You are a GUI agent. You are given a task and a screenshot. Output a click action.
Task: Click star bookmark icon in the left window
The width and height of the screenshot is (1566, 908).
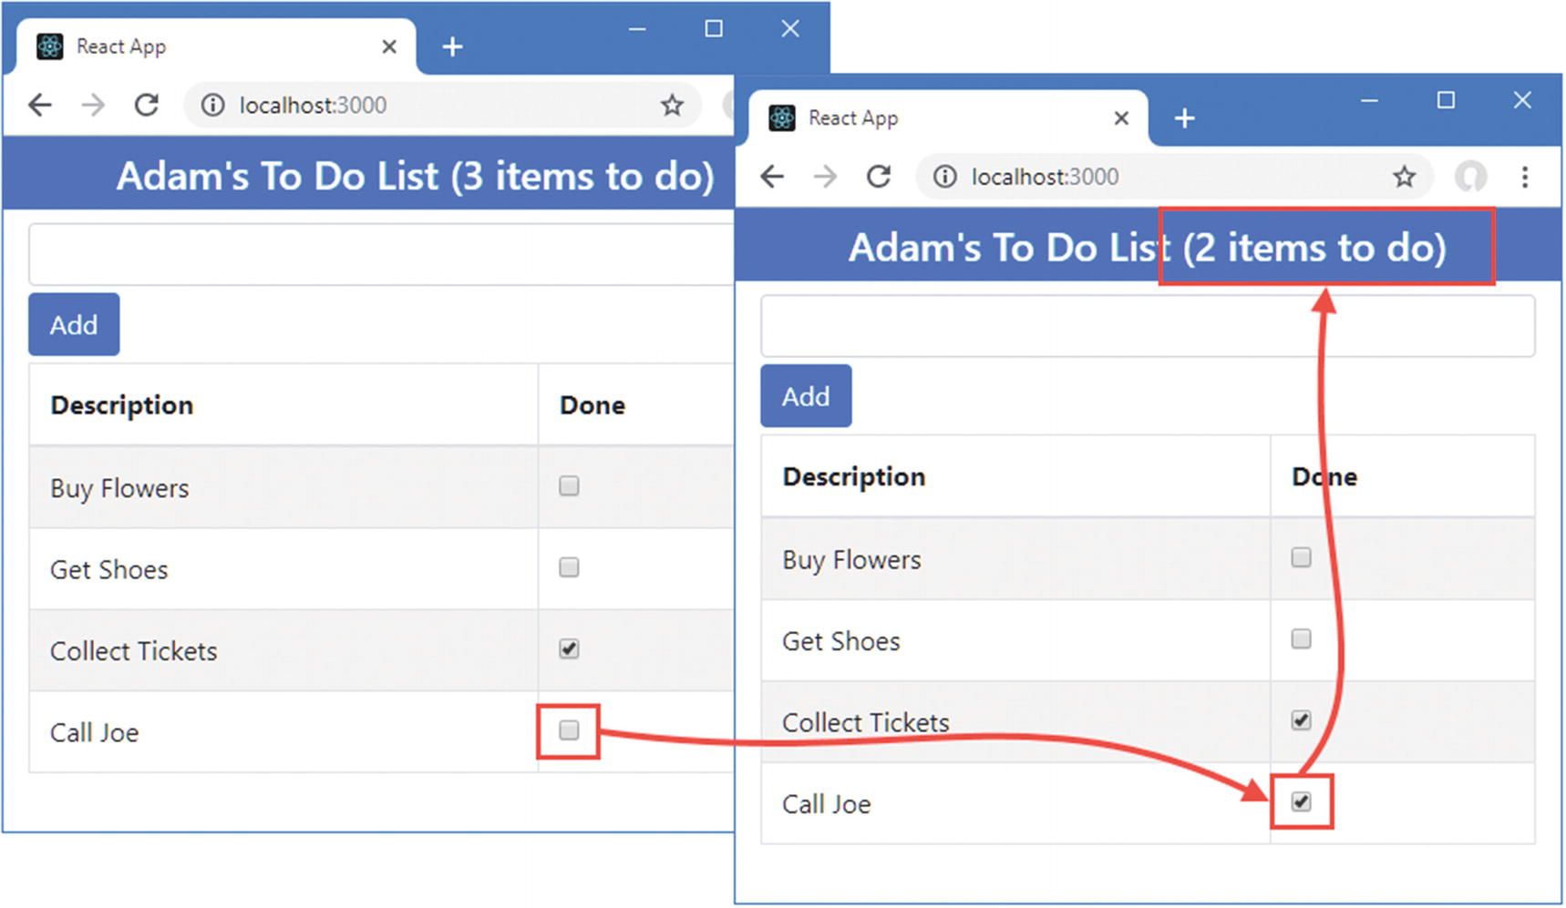672,106
